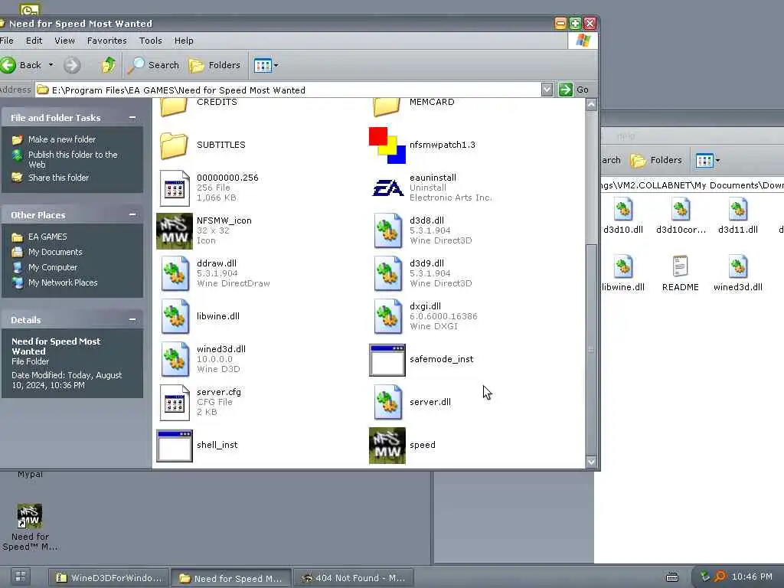Select the ddraw.dll file icon

pyautogui.click(x=175, y=273)
